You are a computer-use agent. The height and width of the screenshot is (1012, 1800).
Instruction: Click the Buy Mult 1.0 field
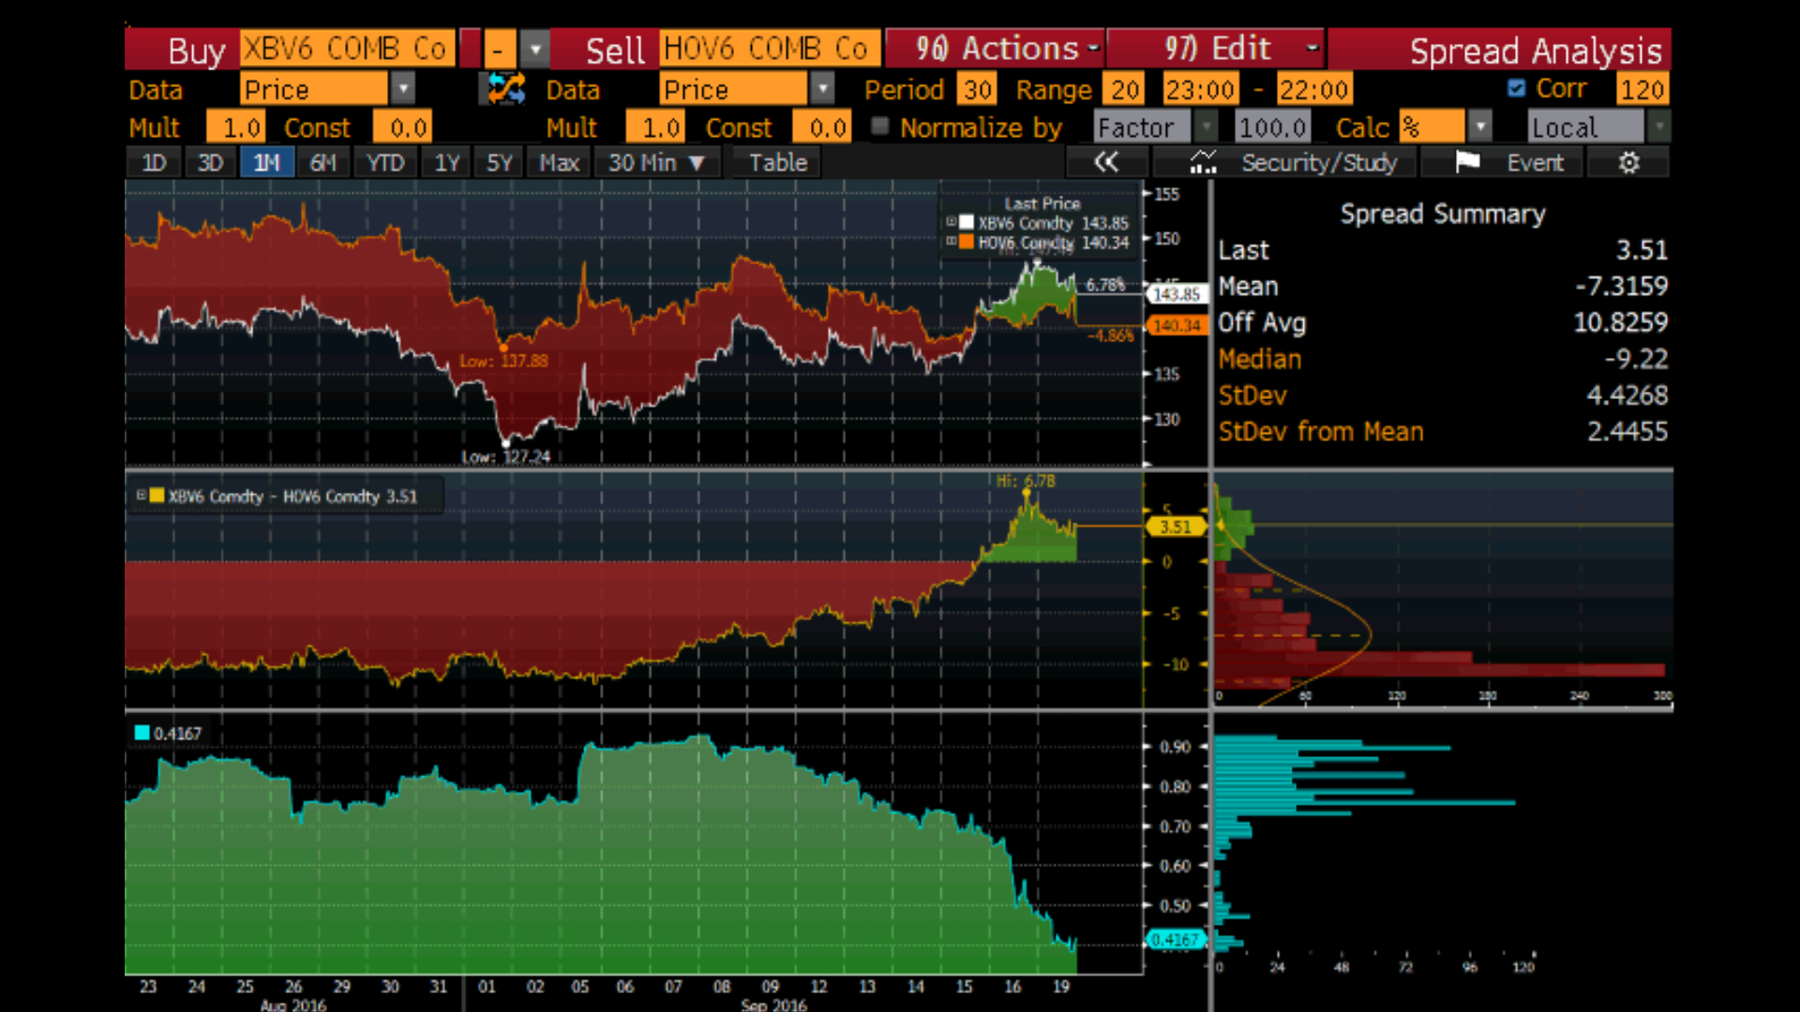[235, 126]
